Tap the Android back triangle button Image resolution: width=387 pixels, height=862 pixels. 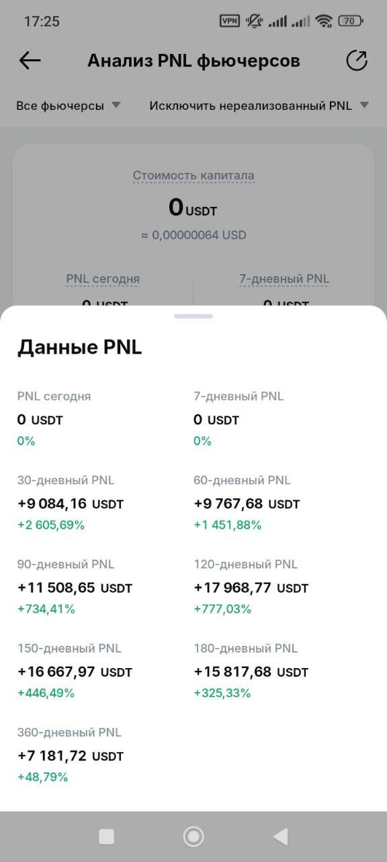pos(281,836)
